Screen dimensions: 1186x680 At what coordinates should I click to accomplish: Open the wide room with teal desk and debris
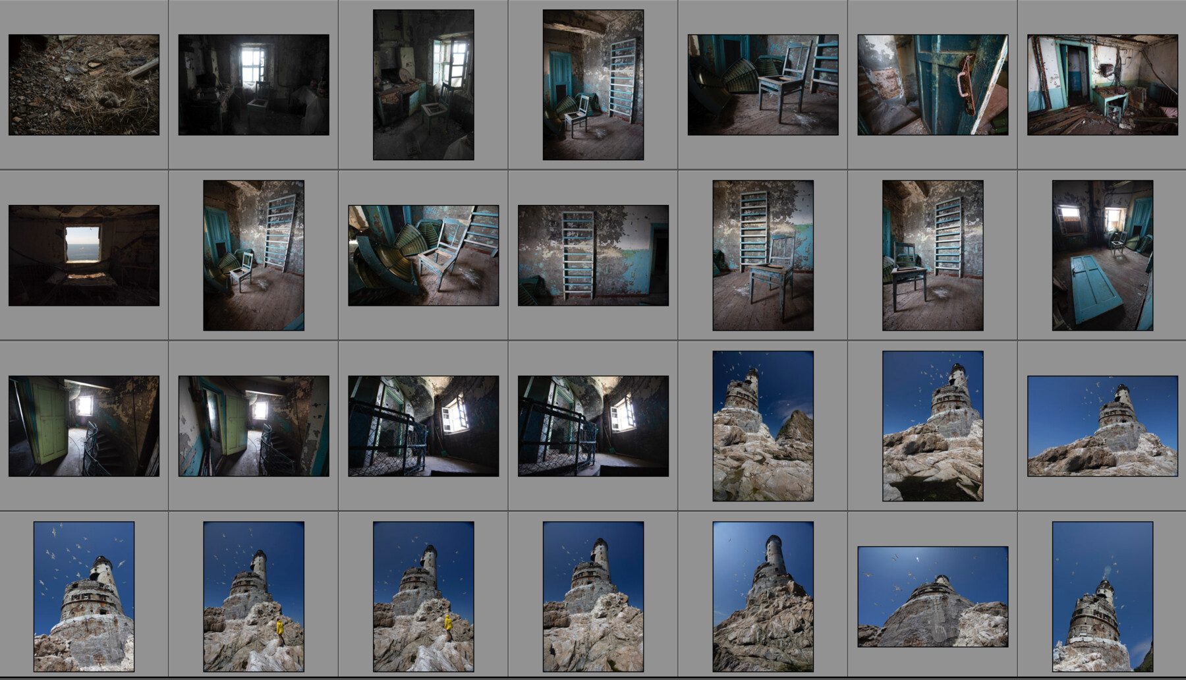(x=1102, y=85)
